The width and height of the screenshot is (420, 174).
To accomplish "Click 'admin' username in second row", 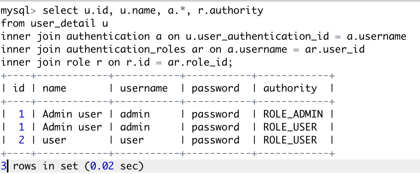I will (x=135, y=127).
